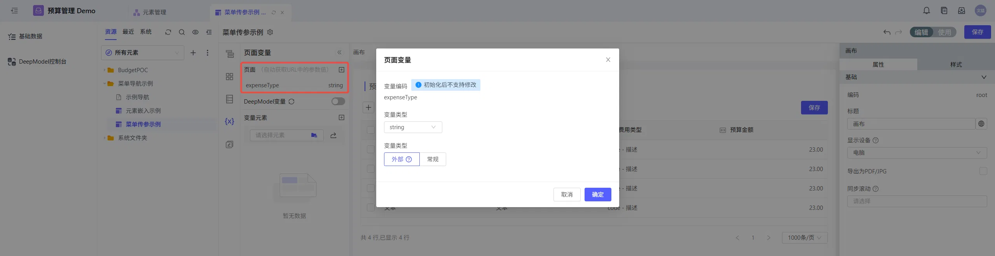The width and height of the screenshot is (995, 256).
Task: Click the globe icon beside 标题 field
Action: (x=981, y=124)
